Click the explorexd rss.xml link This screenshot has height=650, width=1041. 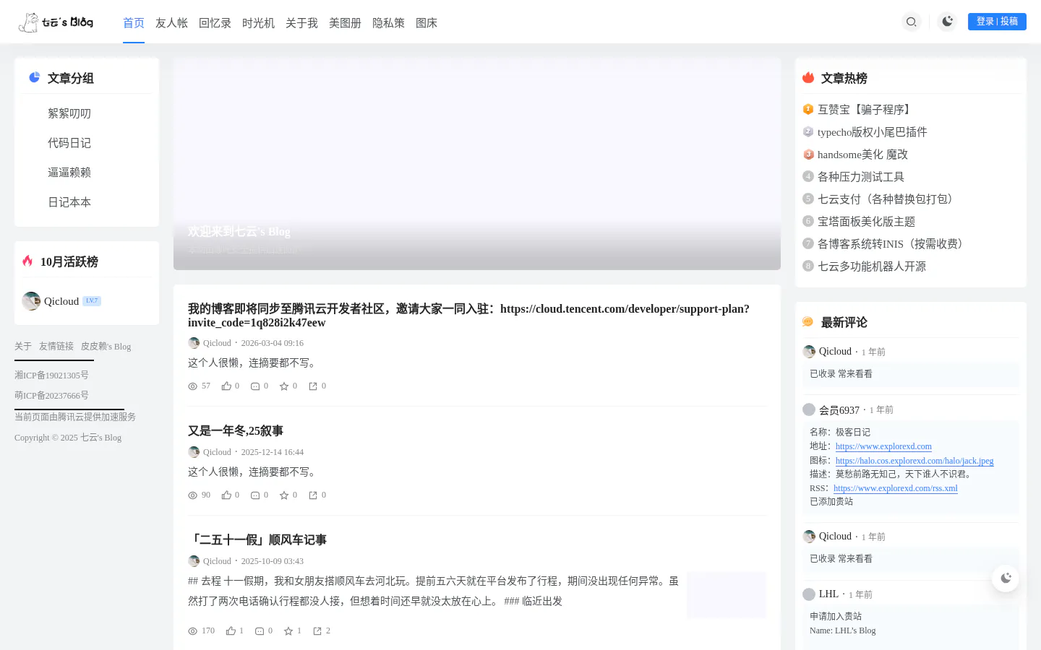(896, 488)
